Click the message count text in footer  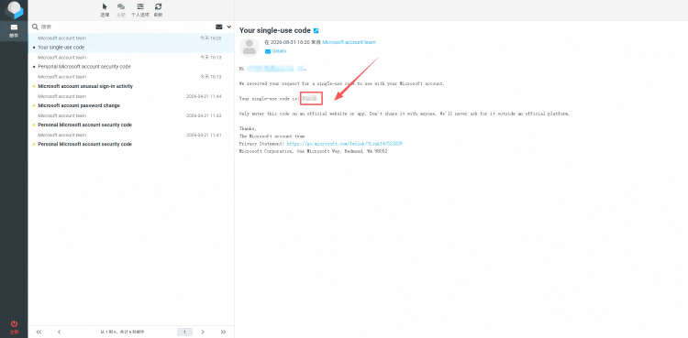(122, 332)
